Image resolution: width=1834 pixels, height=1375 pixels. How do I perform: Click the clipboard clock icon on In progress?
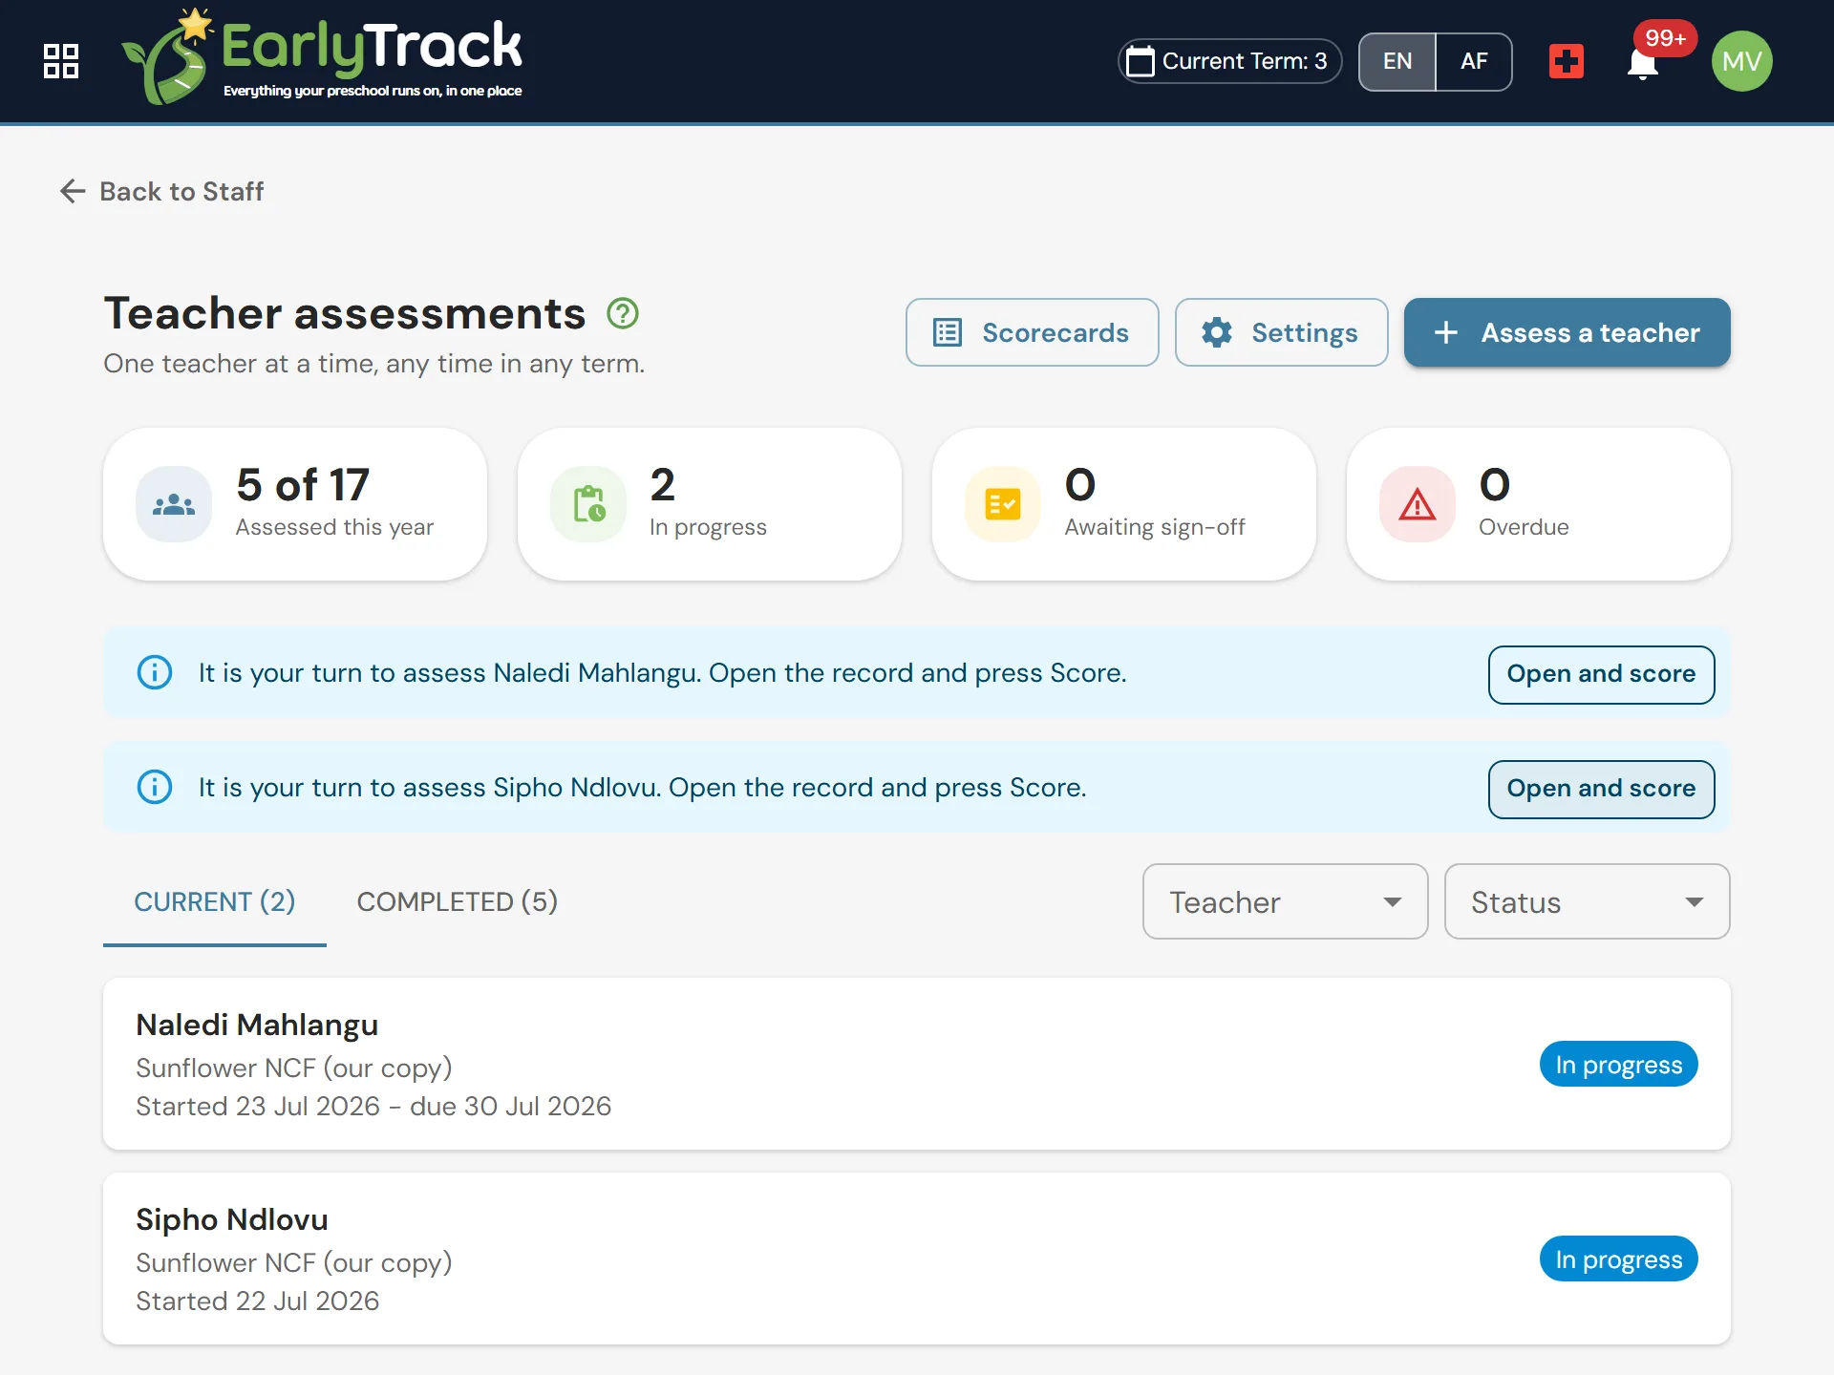[588, 504]
